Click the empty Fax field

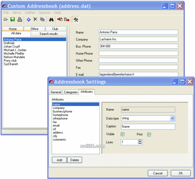point(138,67)
